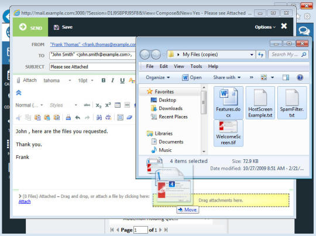
Task: Open the Normal paragraph format dropdown
Action: tap(29, 105)
